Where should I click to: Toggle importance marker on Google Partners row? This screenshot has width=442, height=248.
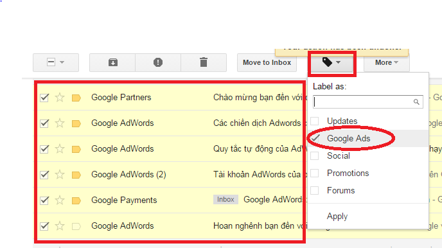(x=76, y=98)
